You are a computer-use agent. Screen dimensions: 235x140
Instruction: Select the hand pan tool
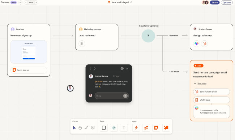80,128
